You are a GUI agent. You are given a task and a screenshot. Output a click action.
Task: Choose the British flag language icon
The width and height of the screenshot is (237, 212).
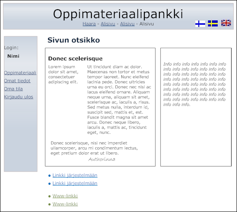point(226,23)
